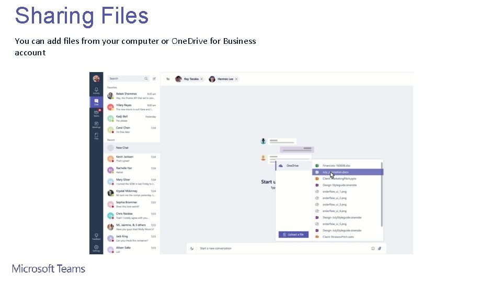Remove Herman Lee from recipients
This screenshot has width=502, height=282.
pos(236,79)
